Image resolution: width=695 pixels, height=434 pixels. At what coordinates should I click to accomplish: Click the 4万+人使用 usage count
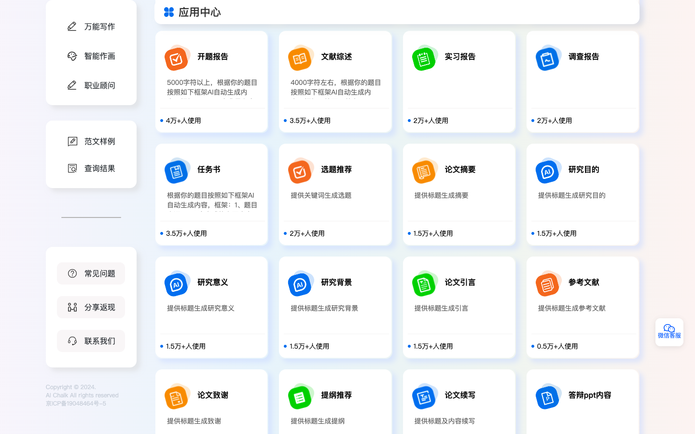183,121
